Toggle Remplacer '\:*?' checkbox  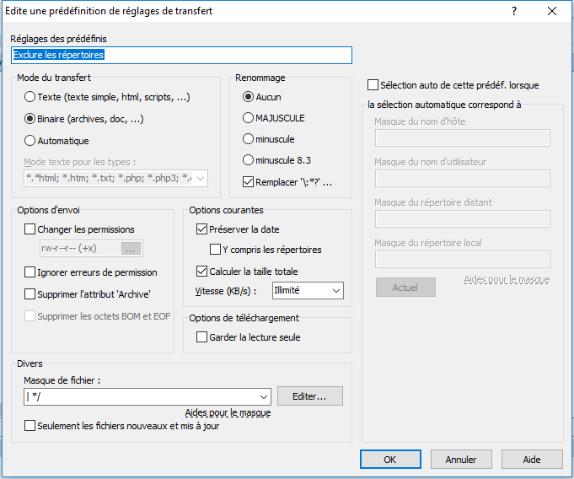(x=248, y=181)
